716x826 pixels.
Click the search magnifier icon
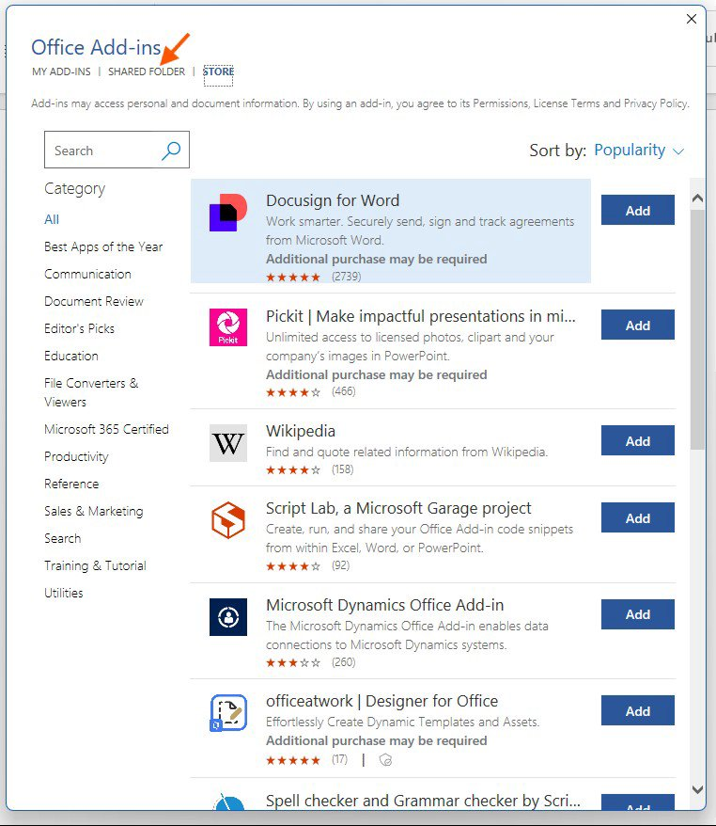tap(171, 151)
